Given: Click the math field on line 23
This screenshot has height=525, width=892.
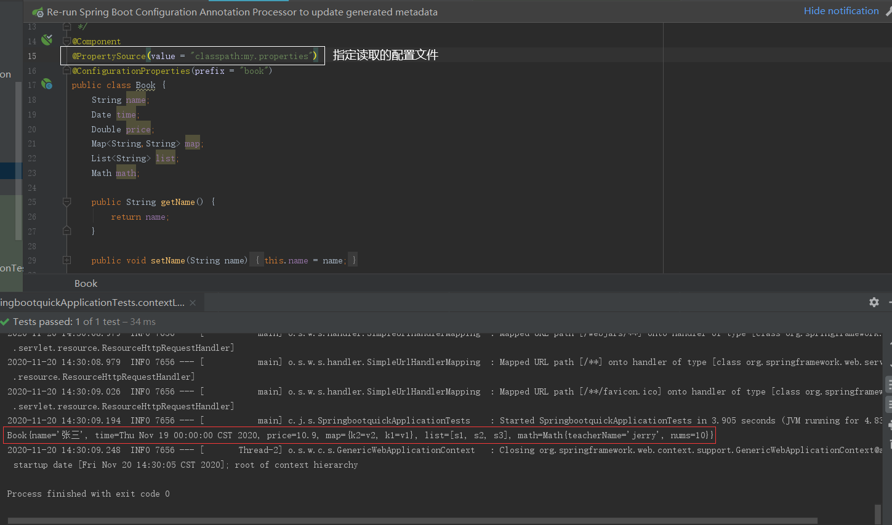Looking at the screenshot, I should click(126, 173).
